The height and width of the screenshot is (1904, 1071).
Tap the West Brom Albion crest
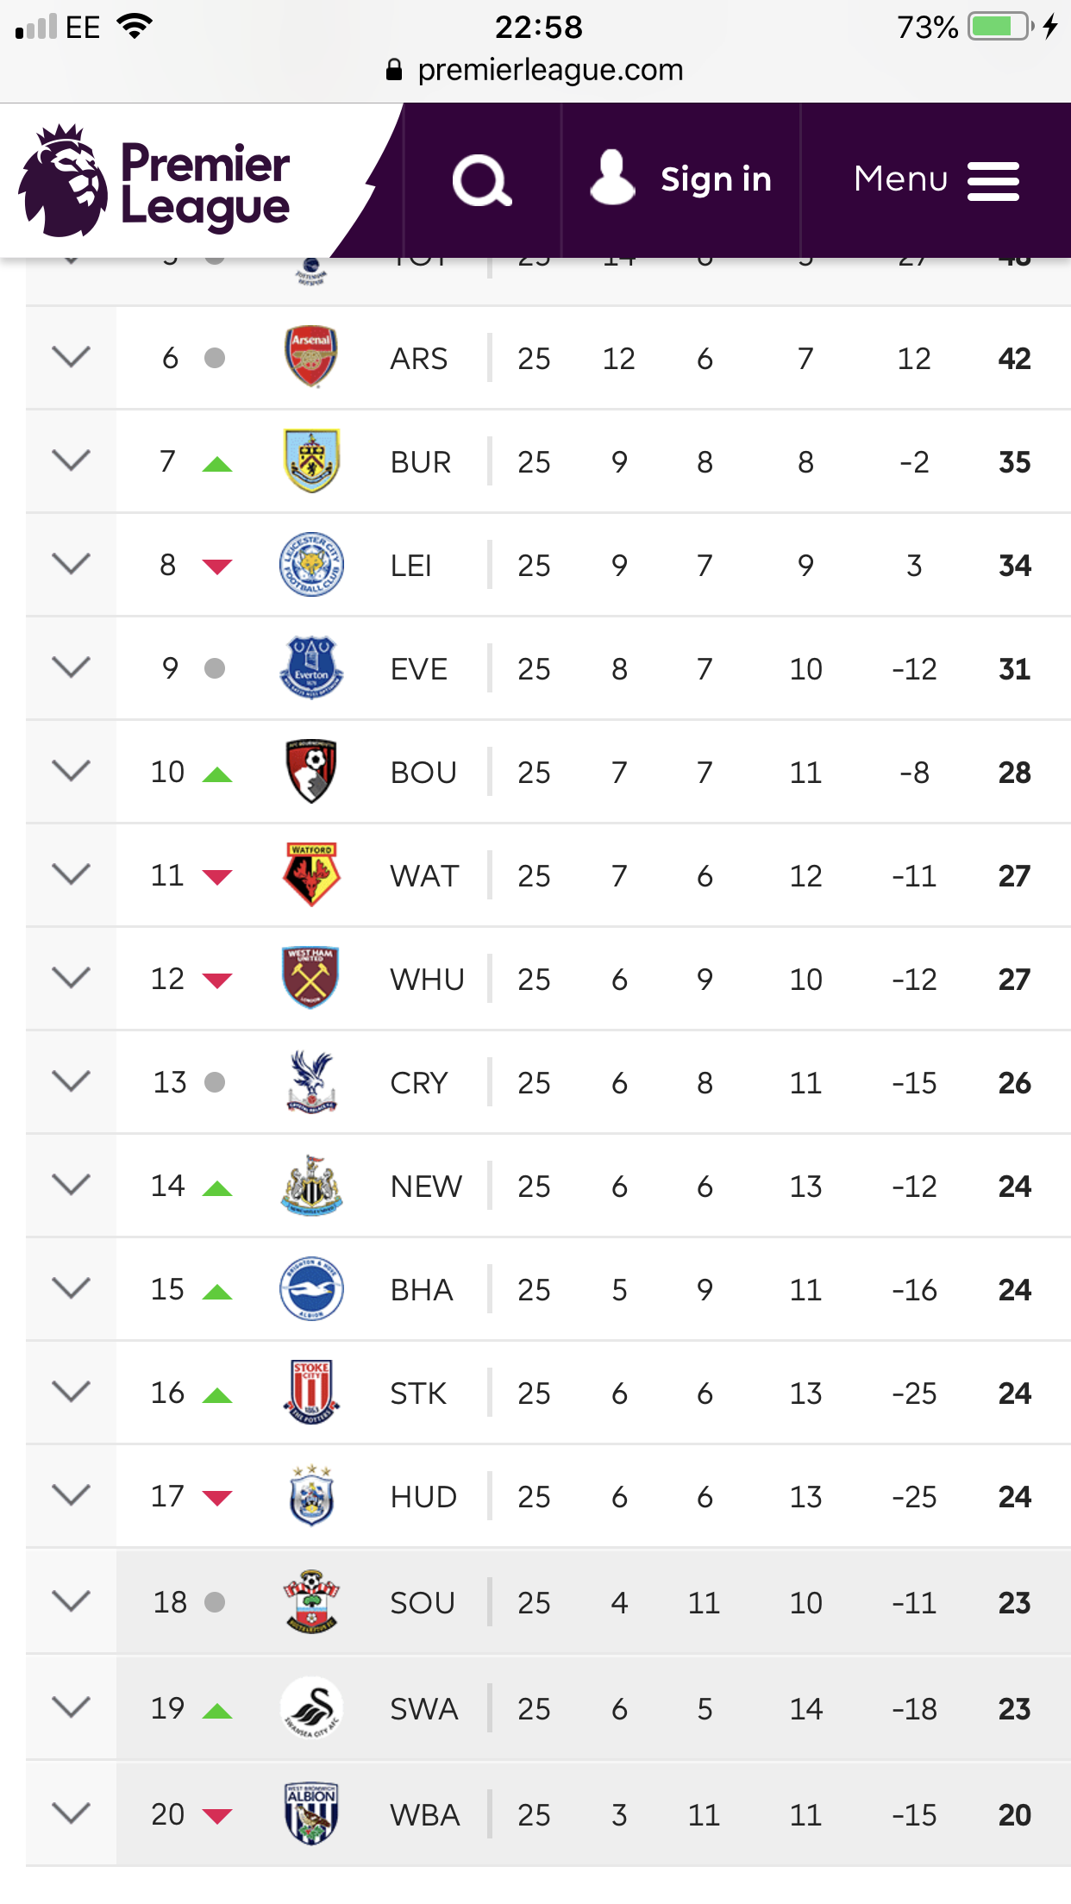[311, 1813]
